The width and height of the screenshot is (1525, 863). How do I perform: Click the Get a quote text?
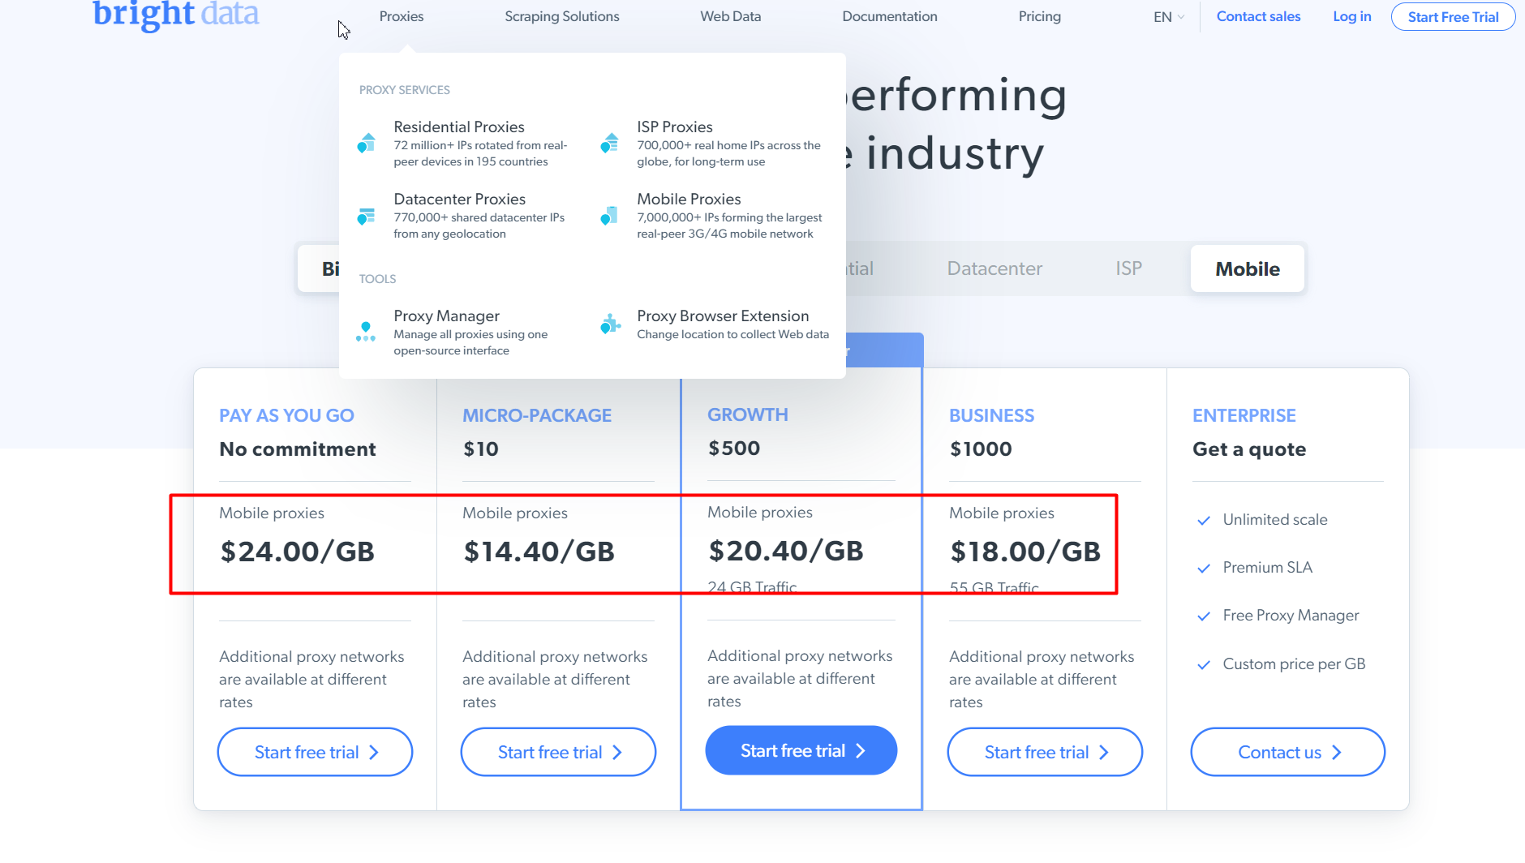pos(1249,449)
